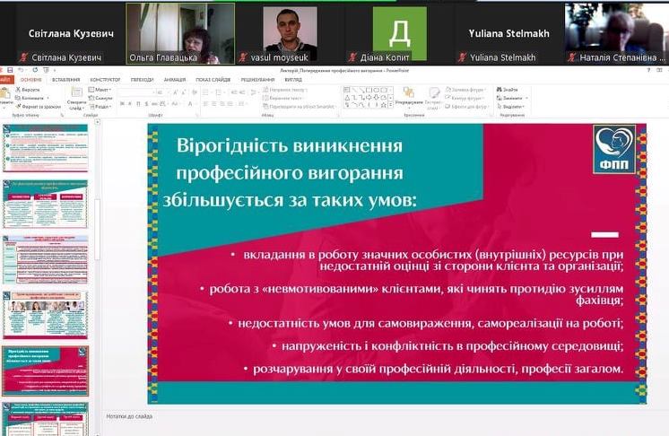Click the Копіювати copy button

coord(30,98)
